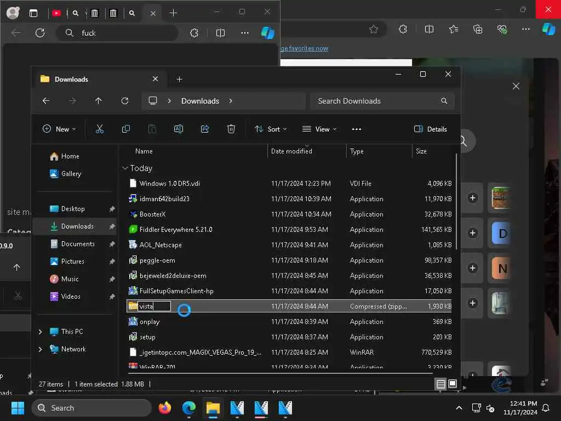Cut the selected file in File Explorer
This screenshot has height=421, width=561.
[x=100, y=129]
